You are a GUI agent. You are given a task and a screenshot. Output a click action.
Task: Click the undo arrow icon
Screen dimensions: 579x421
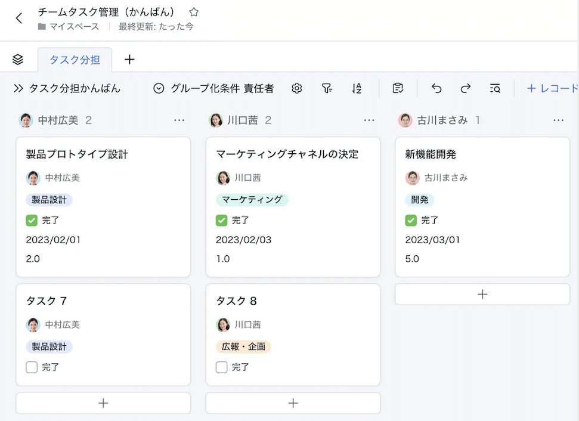point(436,88)
